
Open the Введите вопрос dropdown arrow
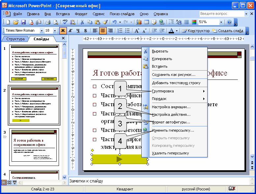(246, 14)
